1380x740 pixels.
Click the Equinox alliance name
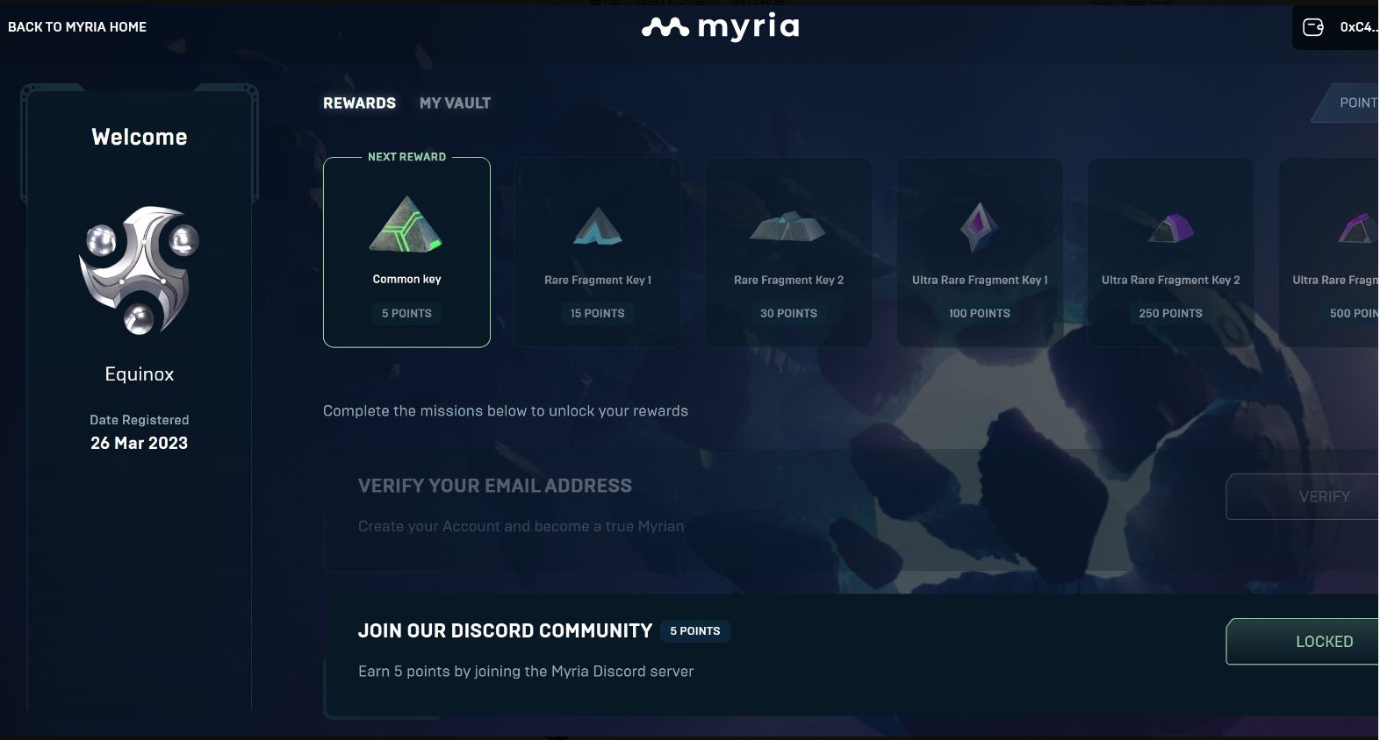(x=140, y=374)
